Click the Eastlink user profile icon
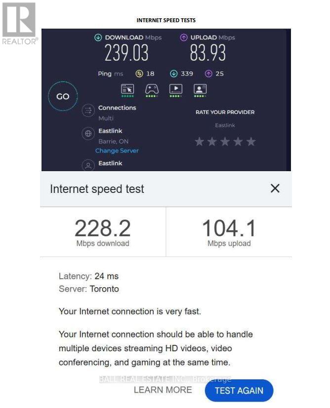Screen dimensions: 330x408 (88, 165)
